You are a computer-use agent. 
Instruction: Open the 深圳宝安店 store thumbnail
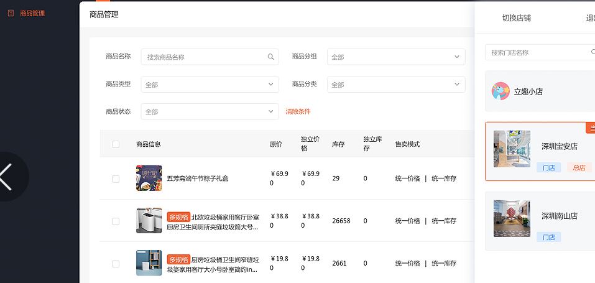coord(512,149)
